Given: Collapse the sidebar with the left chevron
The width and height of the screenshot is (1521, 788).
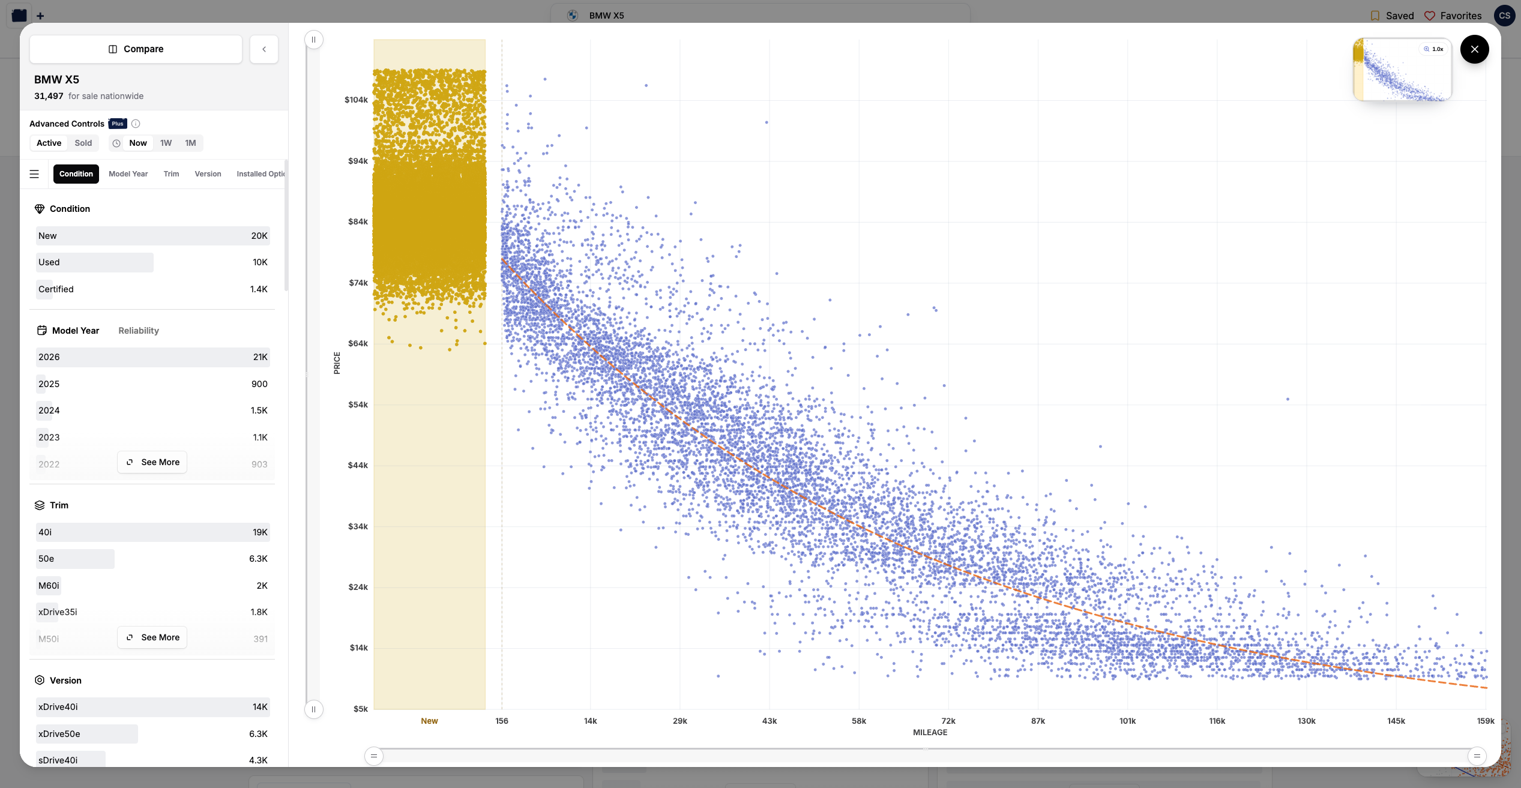Looking at the screenshot, I should click(x=264, y=49).
